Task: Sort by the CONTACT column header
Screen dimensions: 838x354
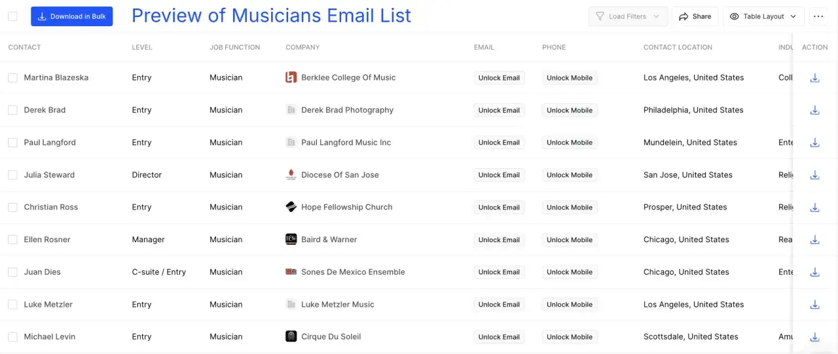Action: pos(24,47)
